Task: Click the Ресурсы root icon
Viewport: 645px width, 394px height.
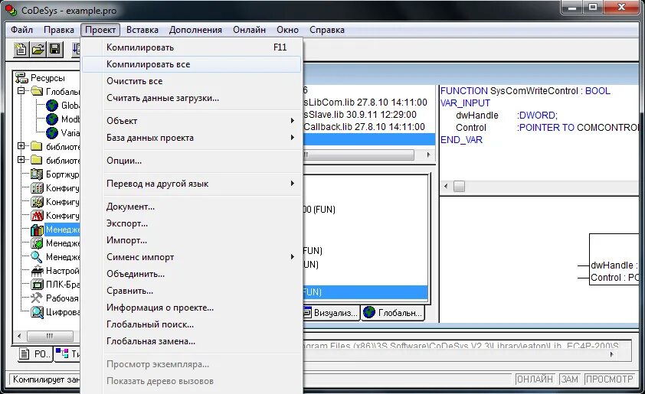Action: 21,77
